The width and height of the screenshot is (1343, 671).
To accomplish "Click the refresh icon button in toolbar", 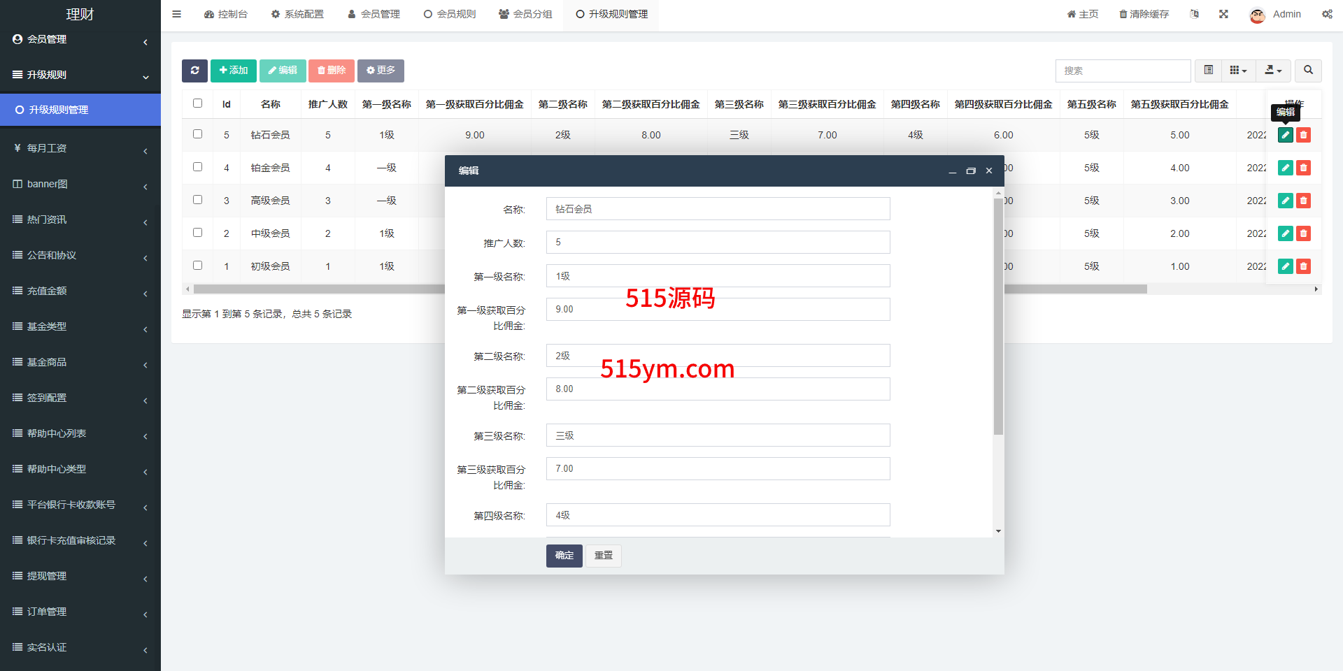I will coord(194,71).
